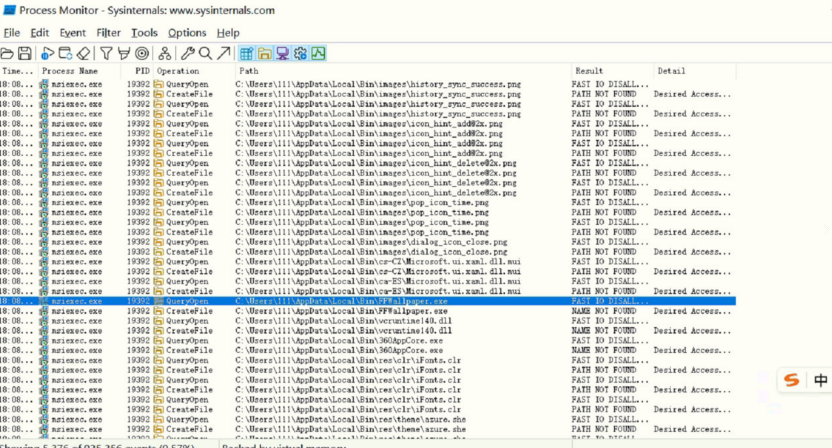This screenshot has height=448, width=832.
Task: Save events using the floppy disk icon
Action: pyautogui.click(x=24, y=54)
